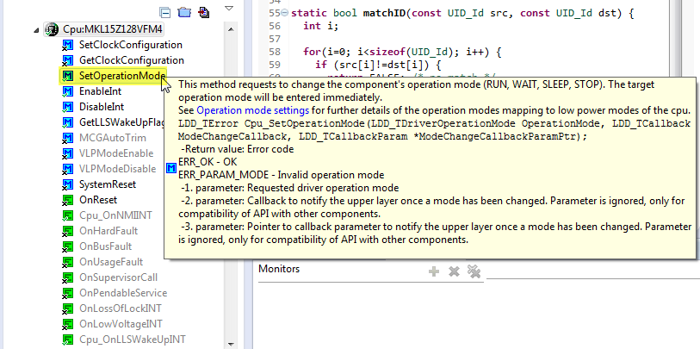Select the Cpu:MKL15Z128VFM4 component icon
The height and width of the screenshot is (349, 700).
coord(50,29)
